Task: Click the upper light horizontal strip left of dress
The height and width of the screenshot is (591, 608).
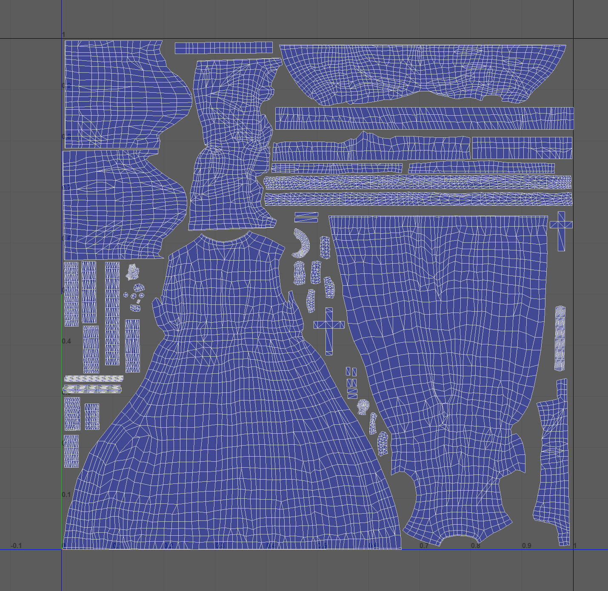Action: click(94, 378)
